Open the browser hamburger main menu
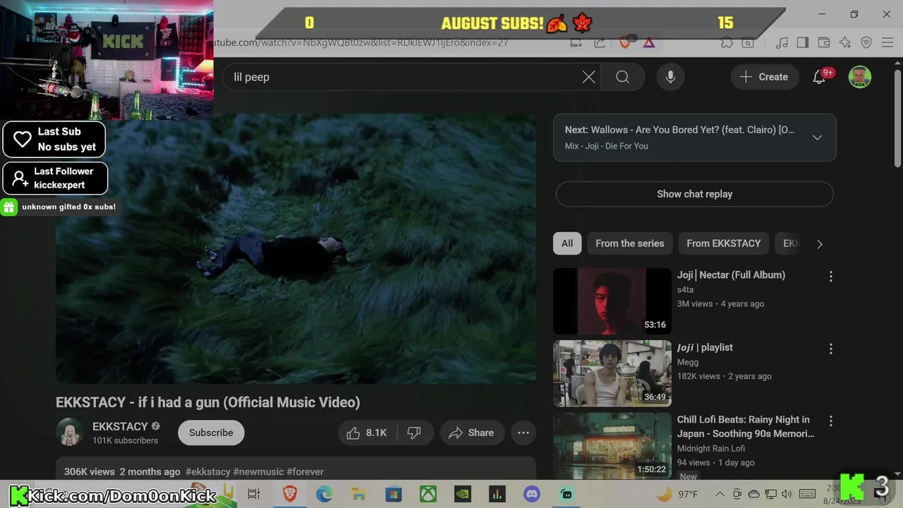Viewport: 903px width, 508px height. click(x=887, y=43)
